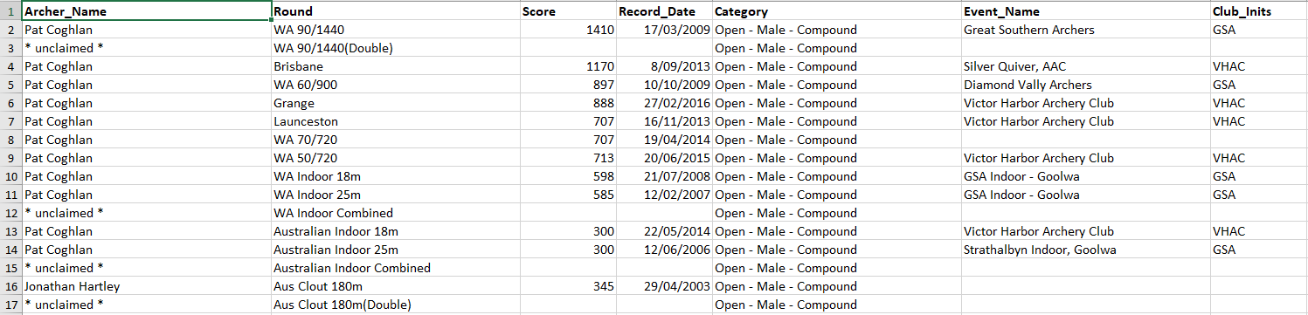Select the Strathalbyn Indoor, Goolwa cell
1308x315 pixels.
[x=1085, y=250]
